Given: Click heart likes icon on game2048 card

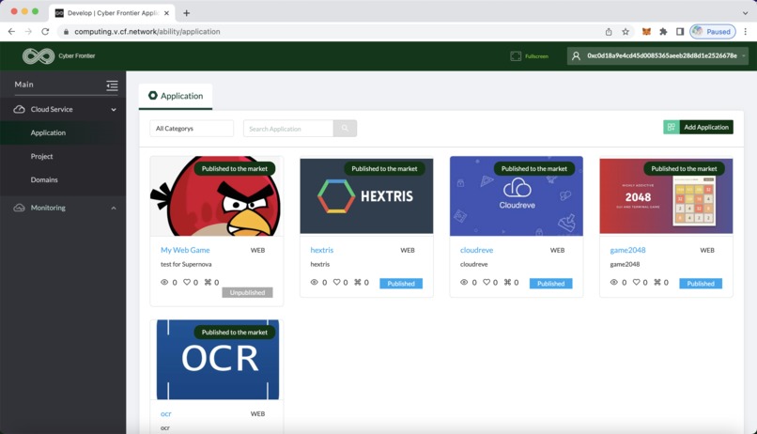Looking at the screenshot, I should click(x=636, y=282).
